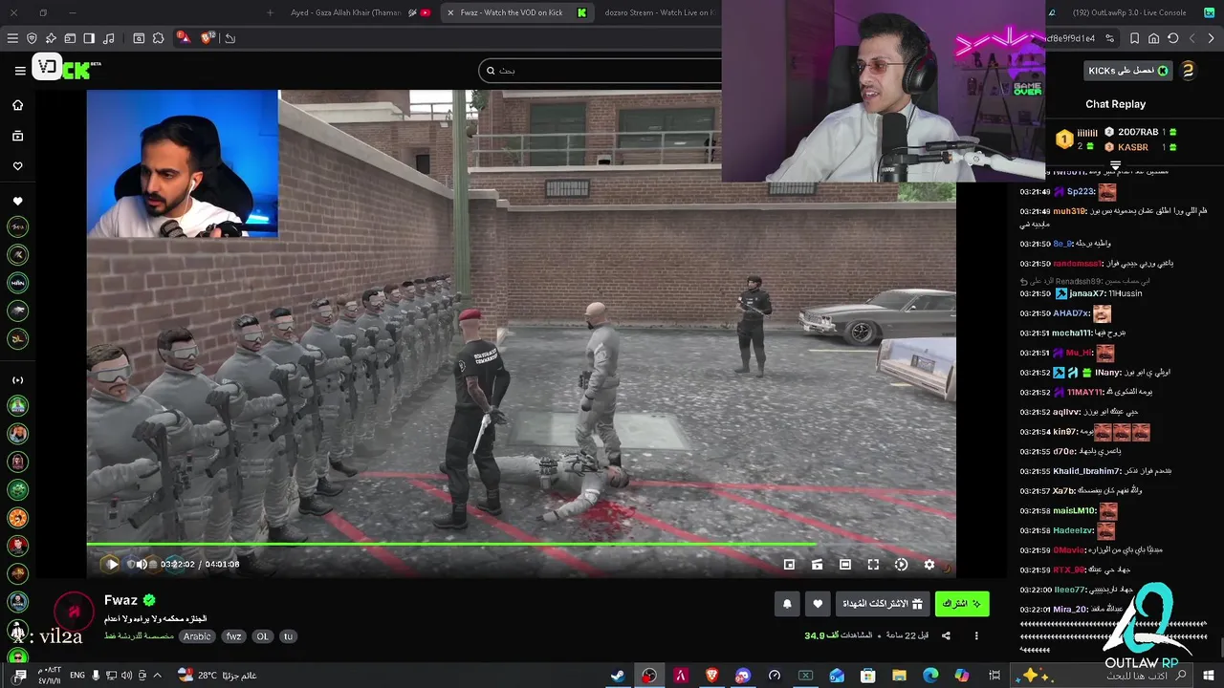Open Brave browser from the taskbar
This screenshot has height=688, width=1224.
point(711,676)
